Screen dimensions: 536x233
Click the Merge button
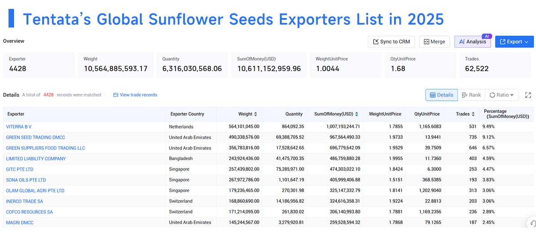click(x=434, y=42)
